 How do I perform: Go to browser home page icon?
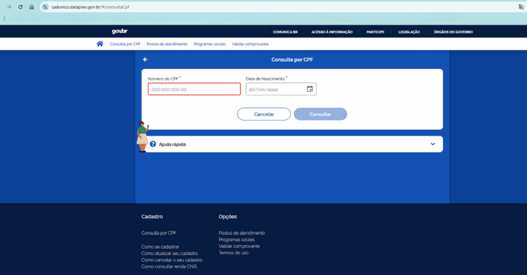point(31,7)
